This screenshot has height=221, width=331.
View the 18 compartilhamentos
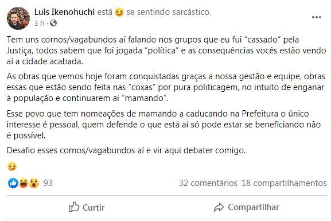point(284,183)
